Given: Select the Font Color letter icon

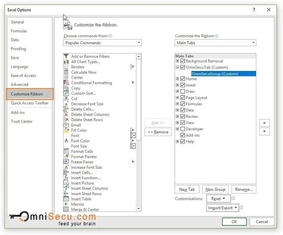Looking at the screenshot, I should [x=66, y=141].
